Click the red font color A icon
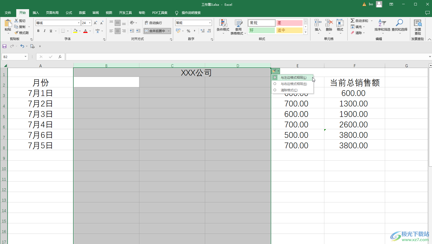The image size is (432, 244). (x=85, y=31)
